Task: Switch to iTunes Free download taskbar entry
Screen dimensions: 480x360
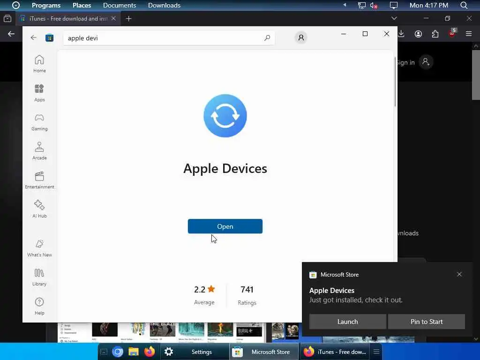Action: coord(336,352)
